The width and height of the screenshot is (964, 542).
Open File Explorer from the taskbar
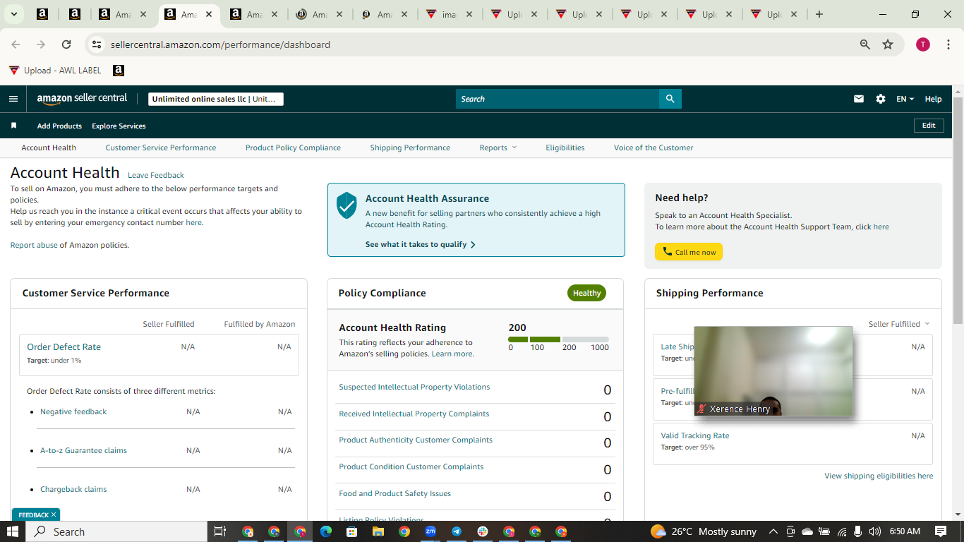click(378, 531)
